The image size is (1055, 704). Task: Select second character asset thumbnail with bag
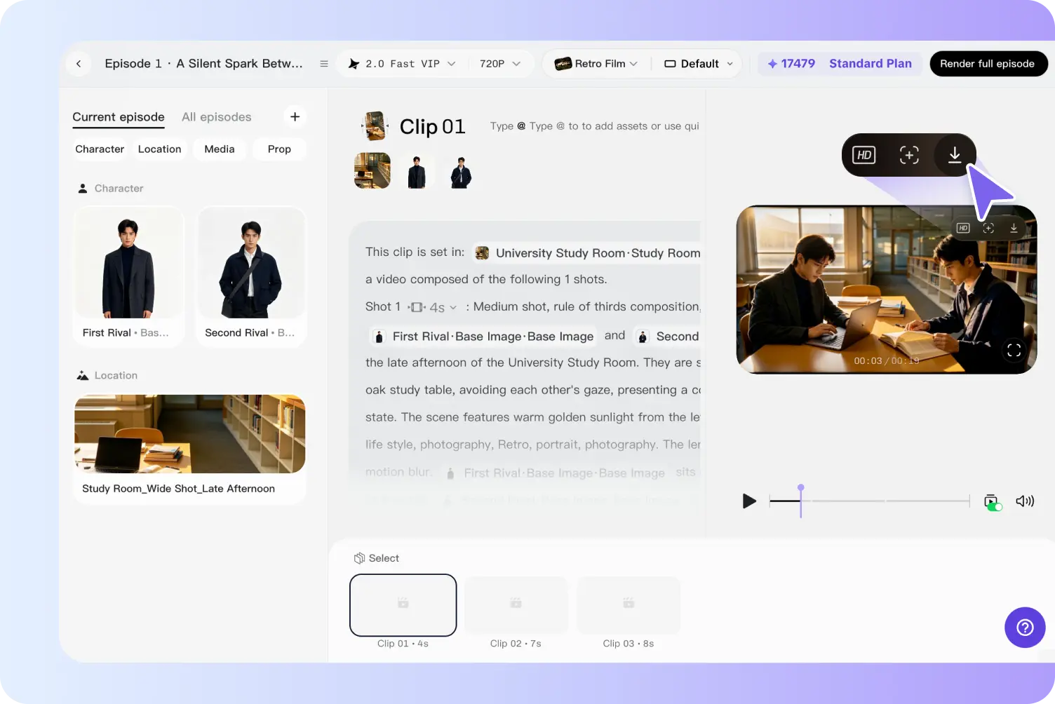tap(461, 171)
